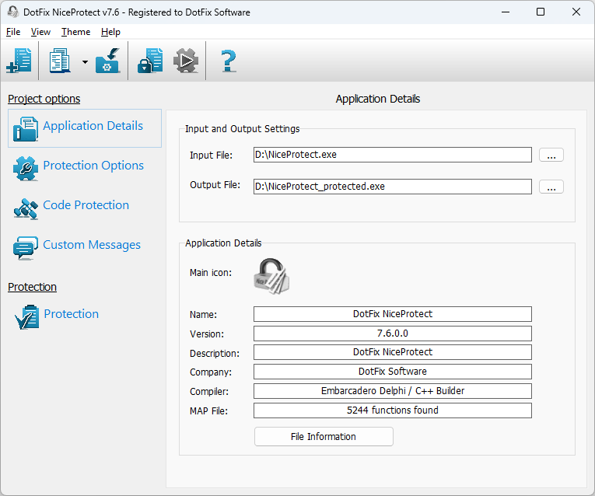
Task: Click the File Information button
Action: [x=324, y=436]
